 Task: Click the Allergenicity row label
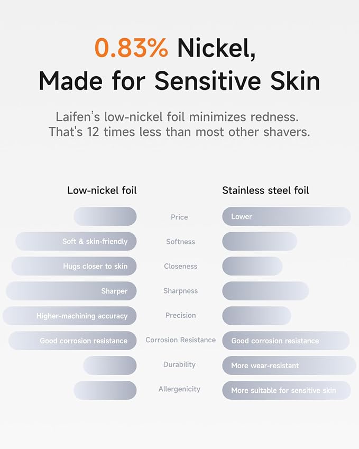(179, 389)
